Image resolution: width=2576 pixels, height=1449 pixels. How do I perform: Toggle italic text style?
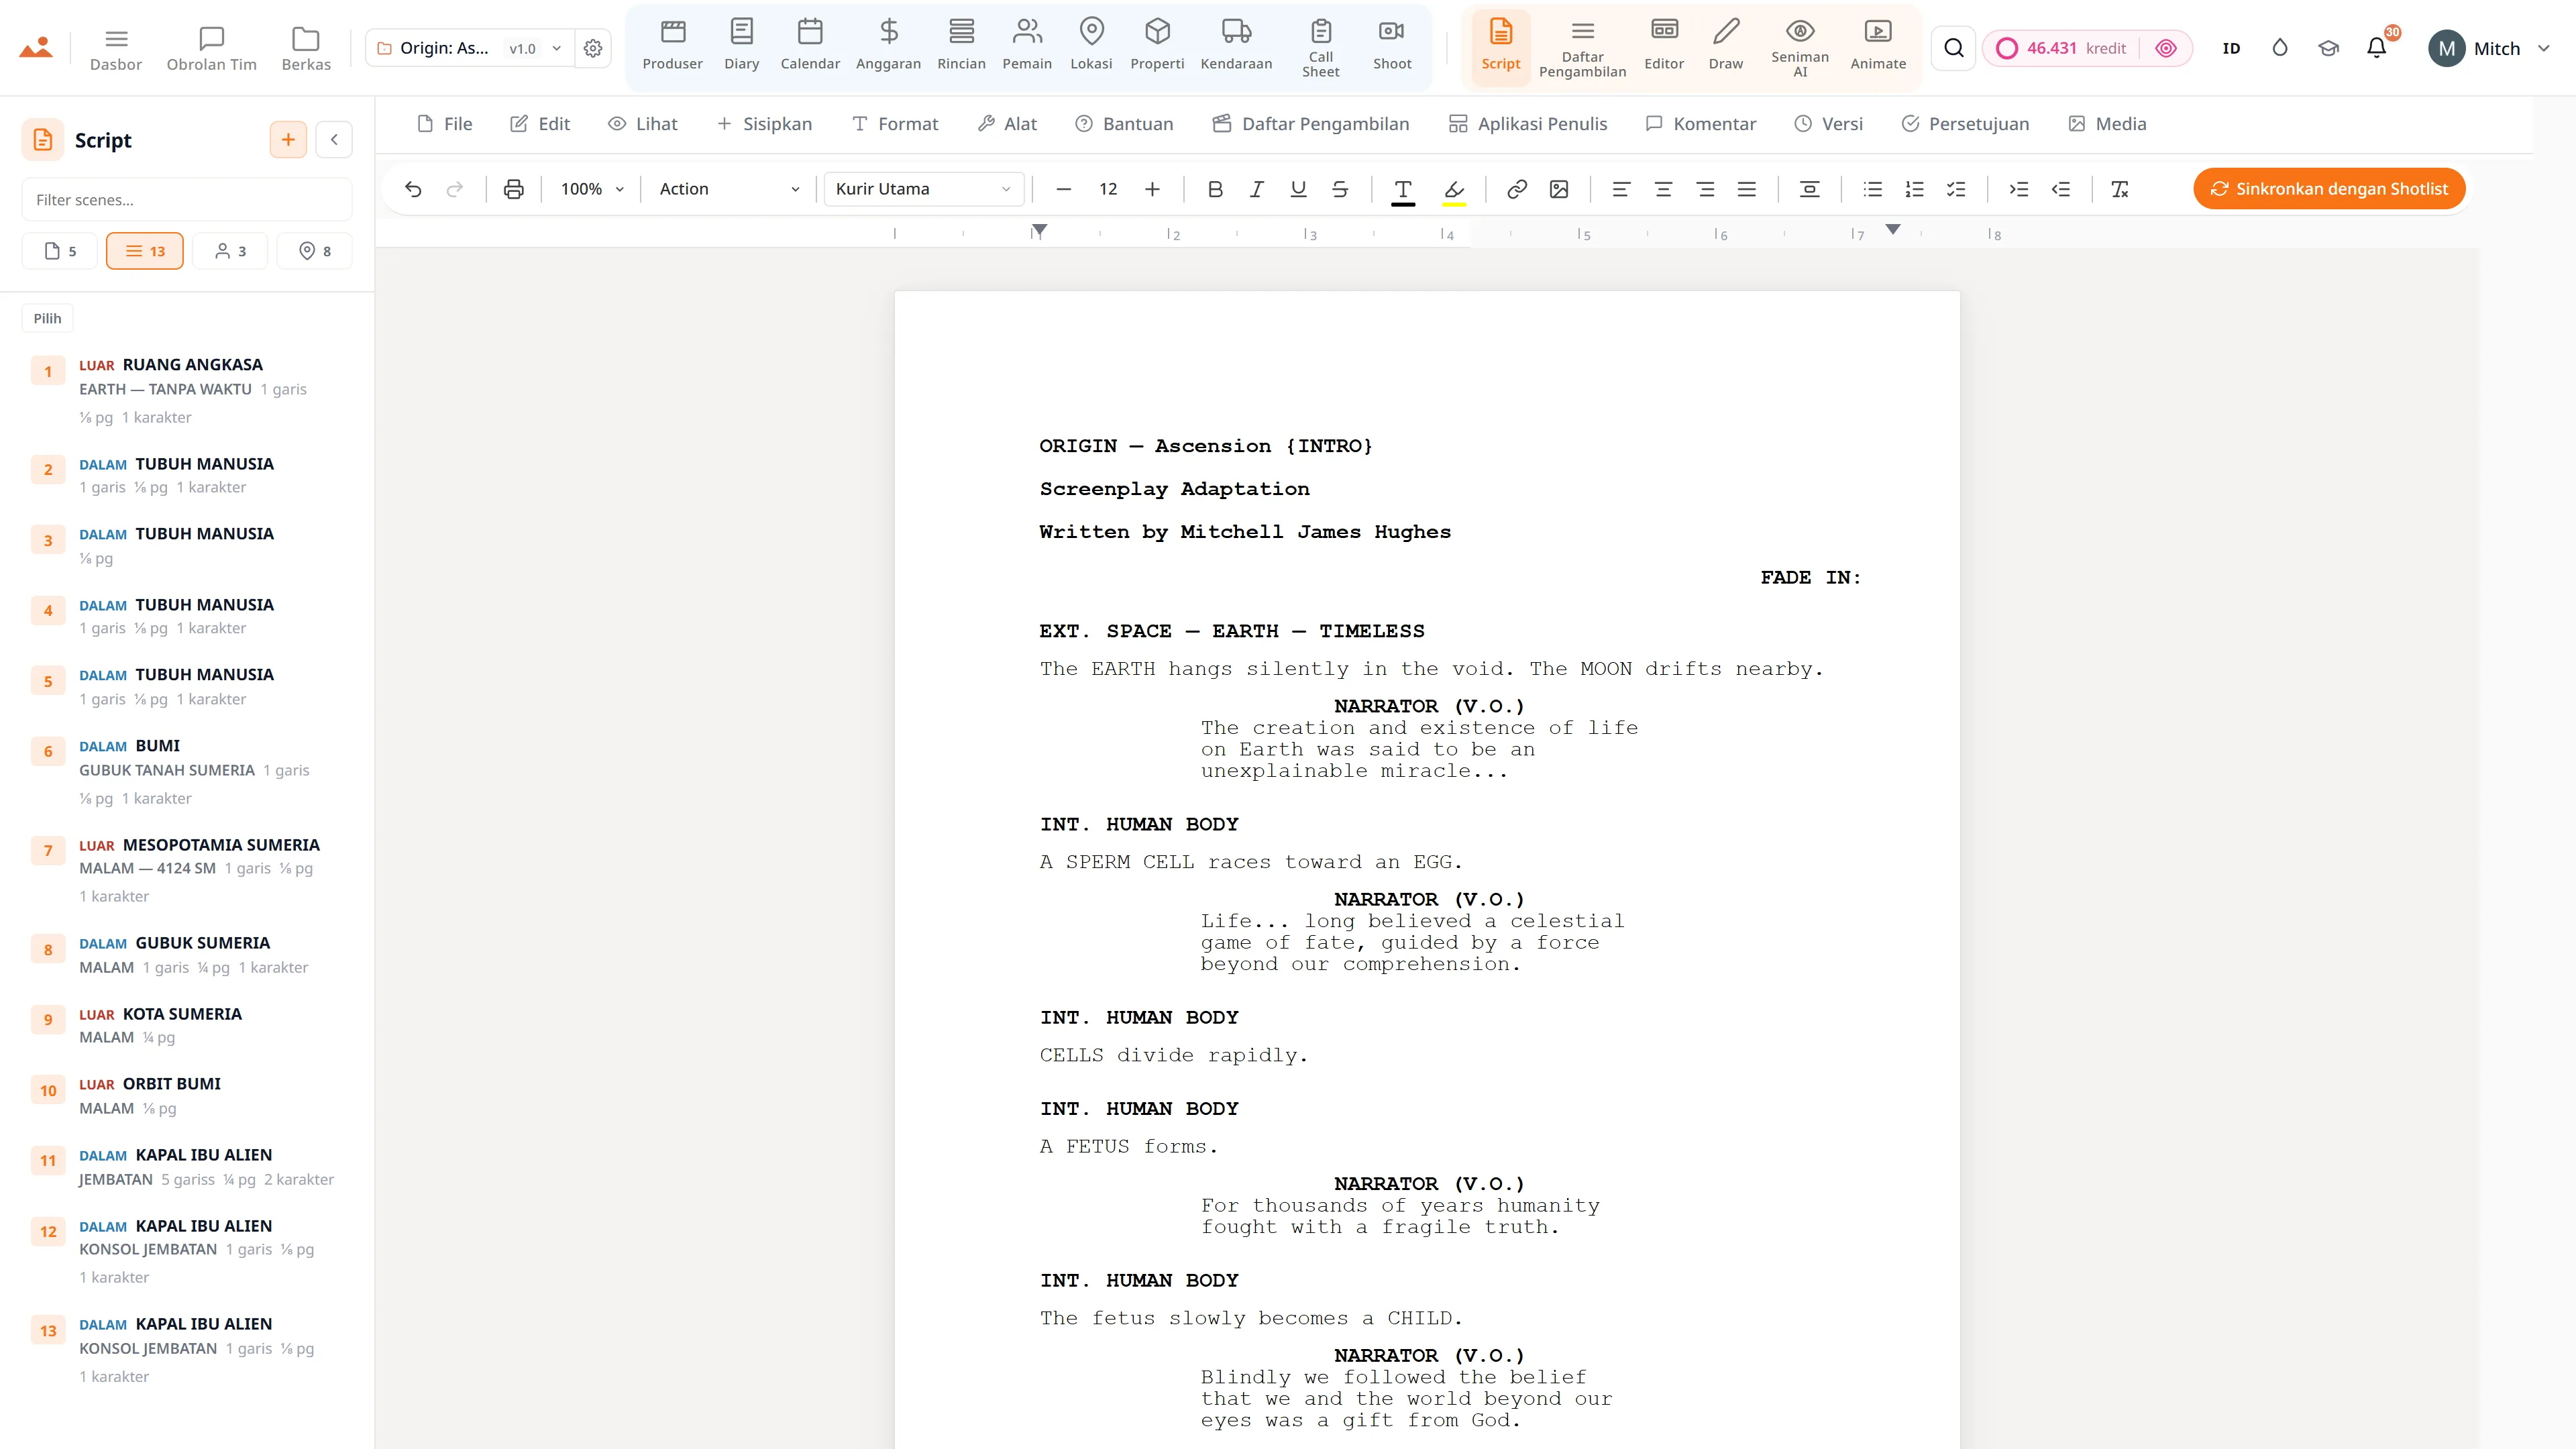tap(1256, 189)
